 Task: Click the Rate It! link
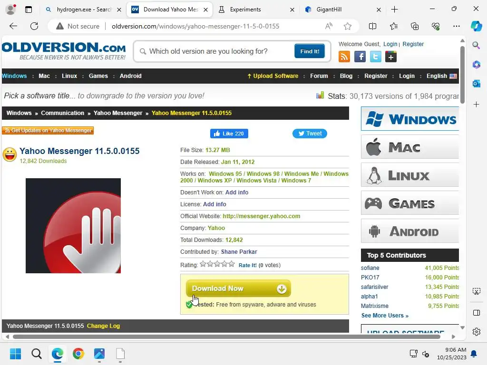point(247,265)
